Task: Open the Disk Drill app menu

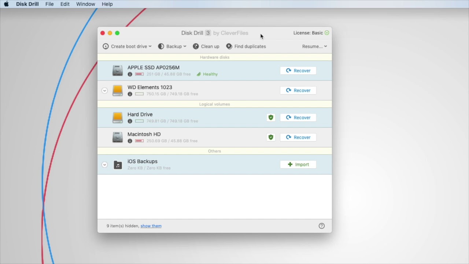Action: (27, 4)
